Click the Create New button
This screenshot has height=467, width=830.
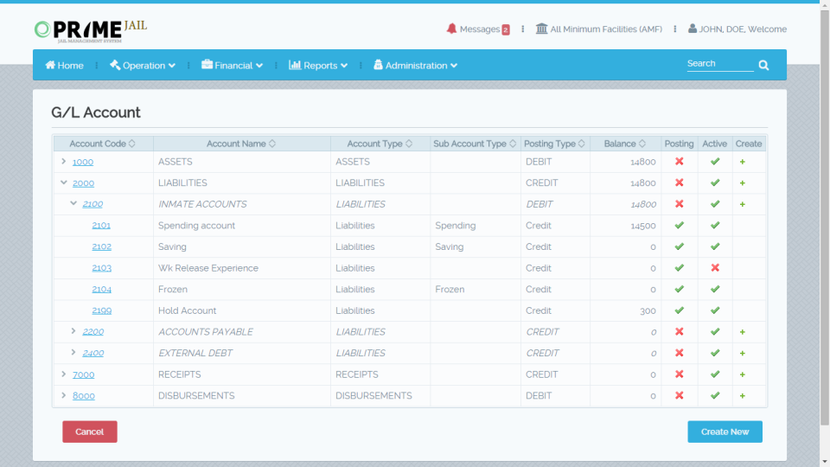pyautogui.click(x=725, y=432)
